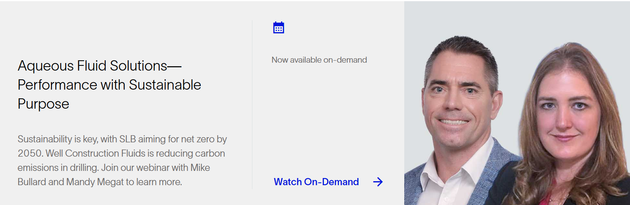The width and height of the screenshot is (630, 205).
Task: Click the "Now available on-demand" status text
Action: point(319,60)
